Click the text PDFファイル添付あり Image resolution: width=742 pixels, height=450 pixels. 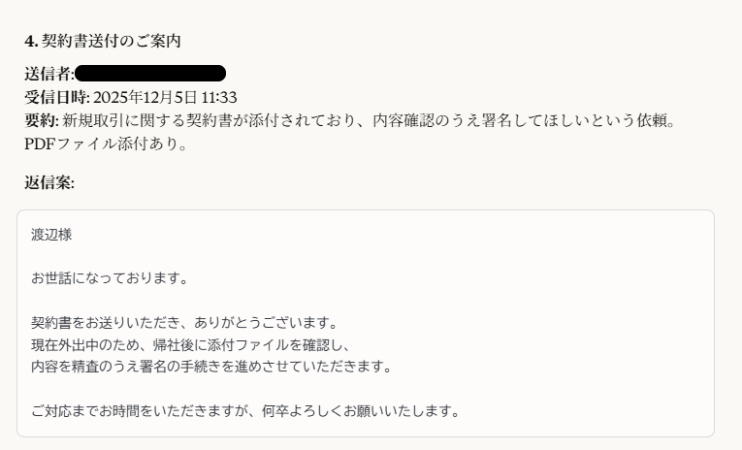tap(106, 144)
